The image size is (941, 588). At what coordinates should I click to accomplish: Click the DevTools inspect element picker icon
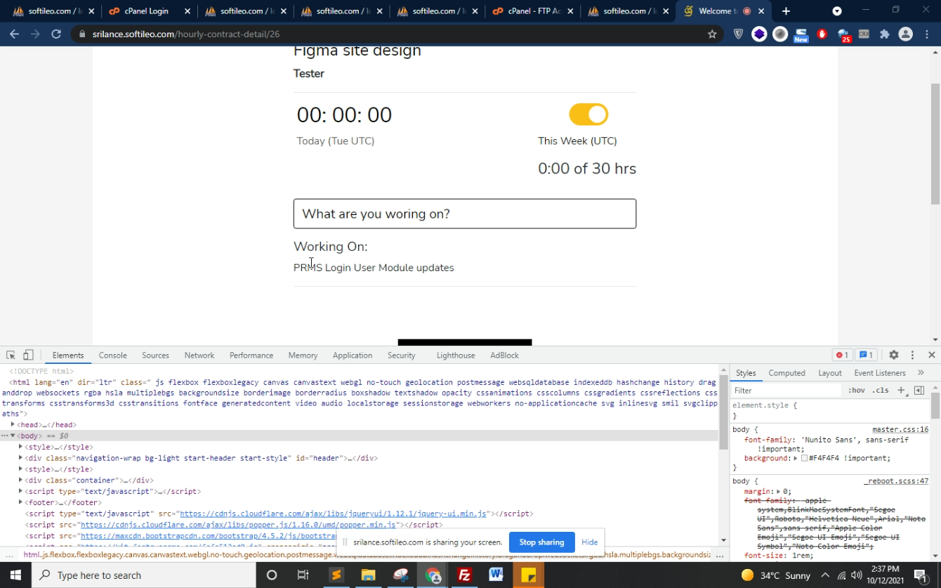[x=11, y=355]
